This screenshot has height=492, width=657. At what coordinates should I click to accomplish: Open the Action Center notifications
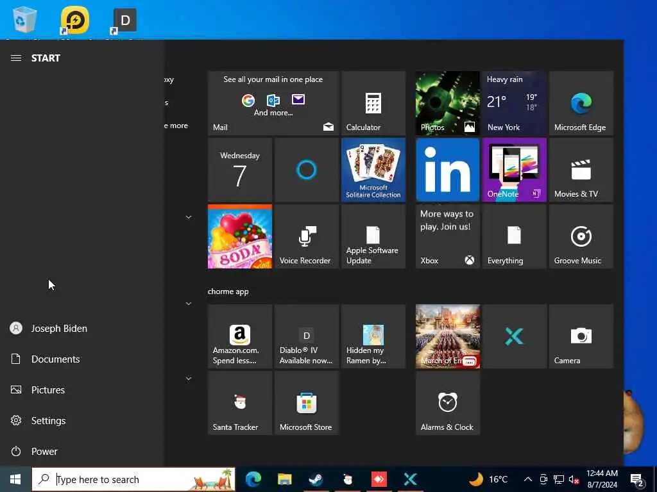pos(637,479)
